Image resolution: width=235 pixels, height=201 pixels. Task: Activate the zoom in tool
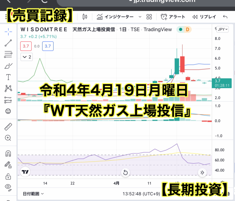[x=8, y=138]
